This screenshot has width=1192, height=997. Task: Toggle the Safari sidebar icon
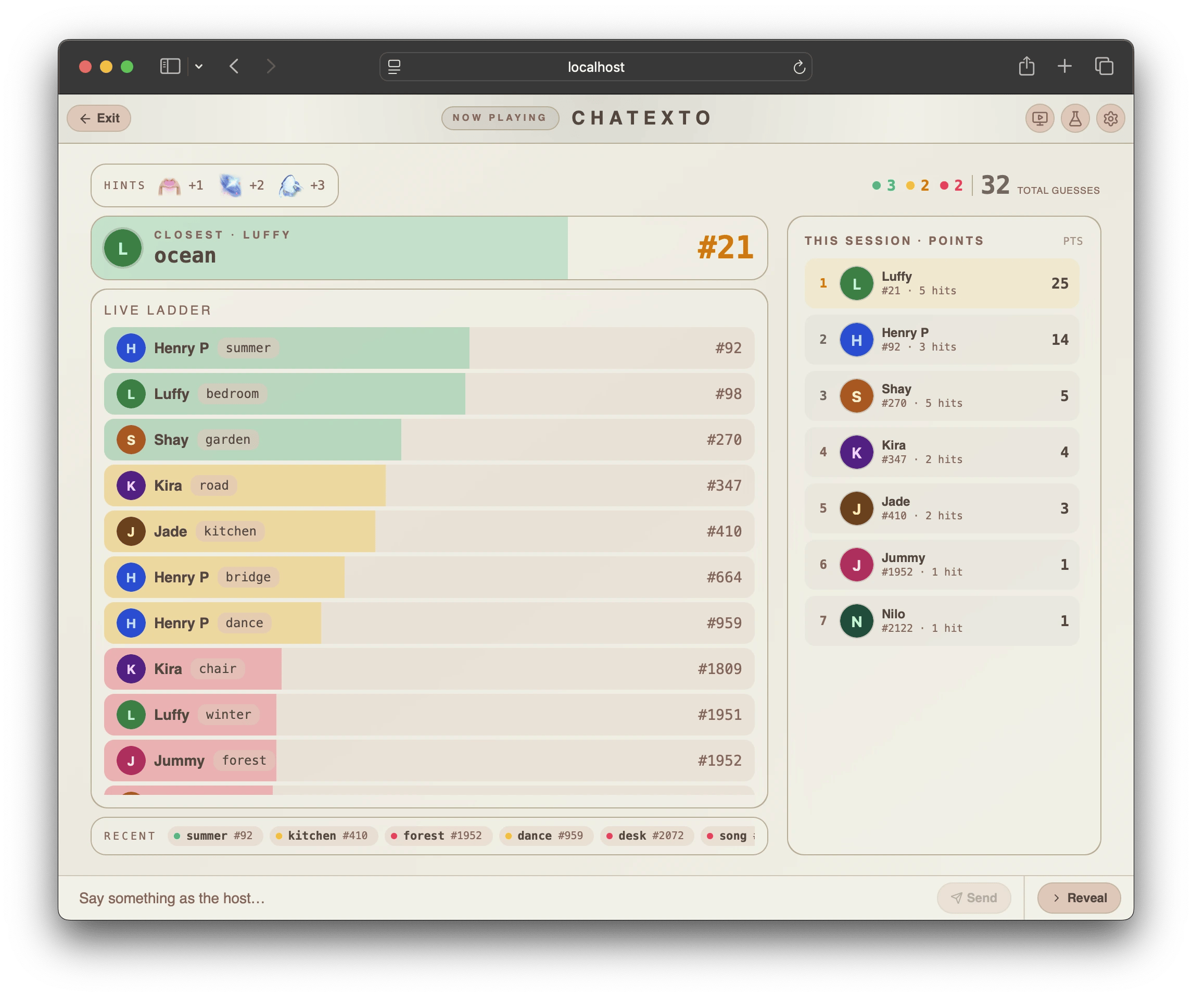170,67
